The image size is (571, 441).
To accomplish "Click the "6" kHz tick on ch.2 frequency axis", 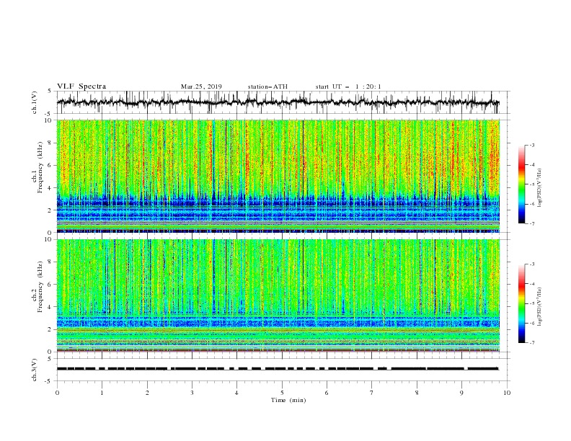I will (51, 285).
